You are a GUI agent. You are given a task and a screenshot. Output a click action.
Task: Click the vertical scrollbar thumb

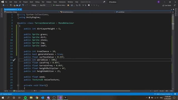pos(173,22)
